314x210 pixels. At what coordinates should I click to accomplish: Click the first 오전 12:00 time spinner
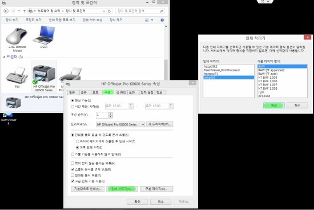pyautogui.click(x=131, y=106)
